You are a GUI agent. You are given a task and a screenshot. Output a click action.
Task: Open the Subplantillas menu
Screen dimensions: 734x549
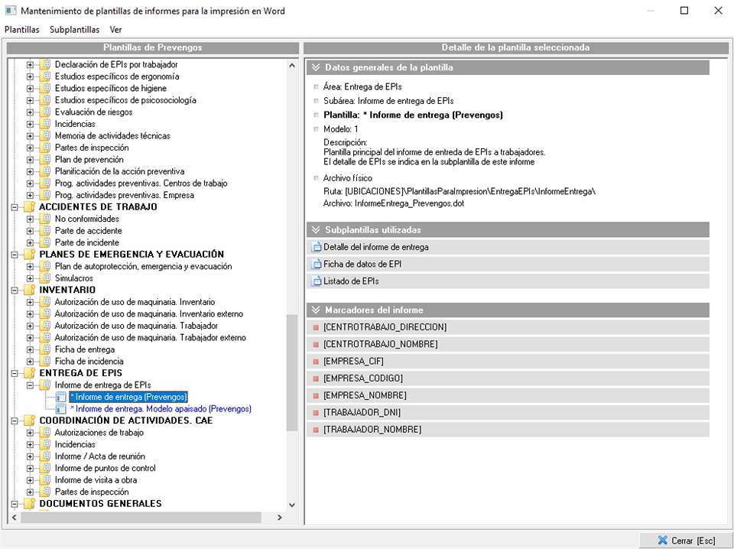point(74,30)
